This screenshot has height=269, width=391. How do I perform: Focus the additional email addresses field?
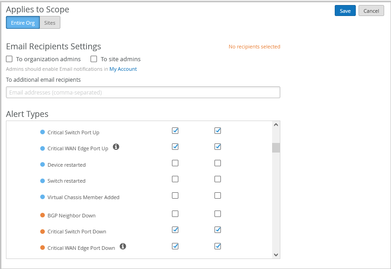click(143, 92)
